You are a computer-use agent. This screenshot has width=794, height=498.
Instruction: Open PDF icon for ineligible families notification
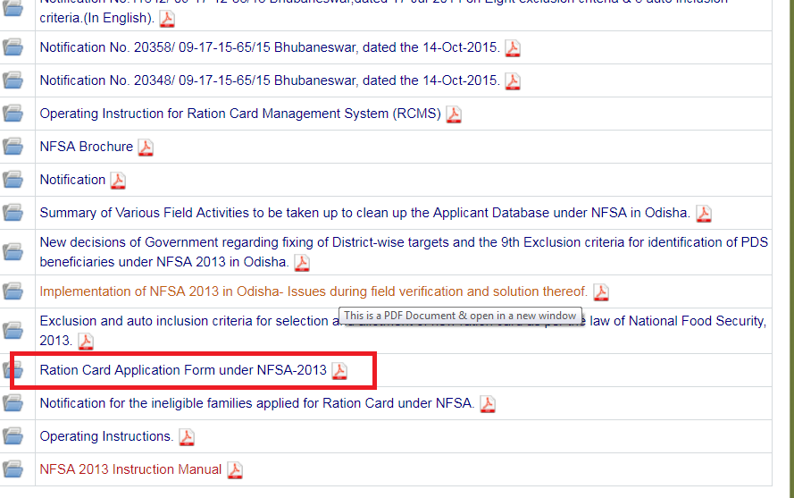point(487,404)
